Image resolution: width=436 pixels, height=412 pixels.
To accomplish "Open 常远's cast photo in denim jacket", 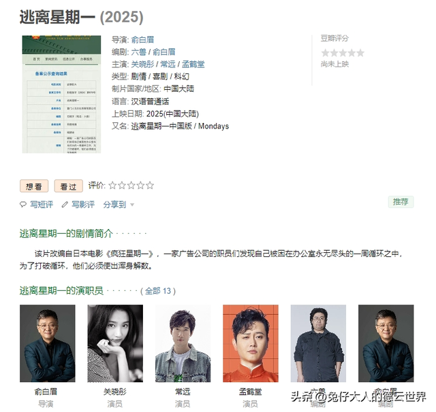I will [x=183, y=343].
